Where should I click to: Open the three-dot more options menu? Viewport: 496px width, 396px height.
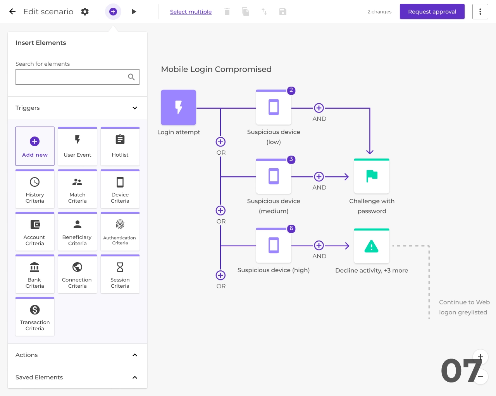coord(480,12)
